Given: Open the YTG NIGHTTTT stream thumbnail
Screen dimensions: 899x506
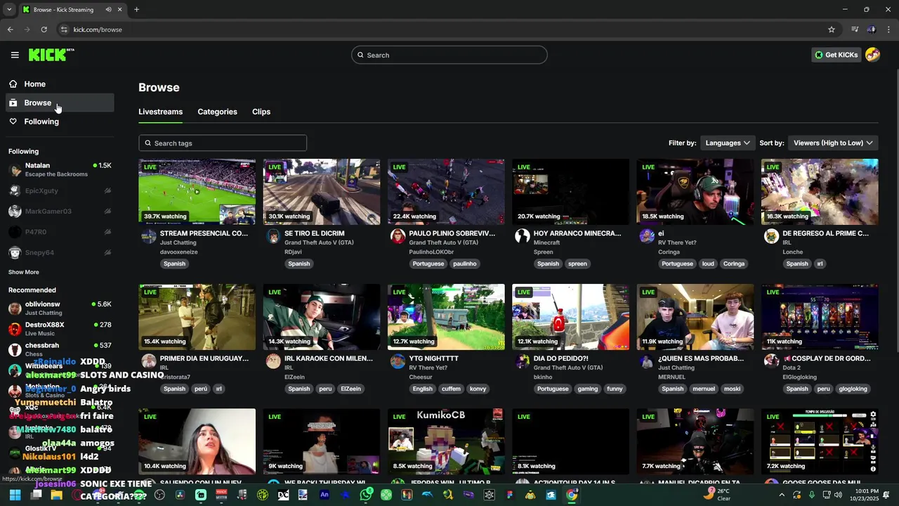Looking at the screenshot, I should pos(446,317).
